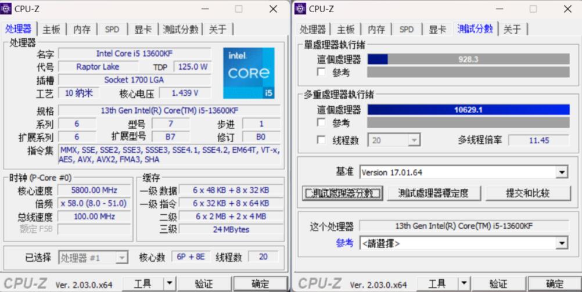Open 关于 tab in left CPU-Z window
This screenshot has height=292, width=582.
[x=217, y=29]
